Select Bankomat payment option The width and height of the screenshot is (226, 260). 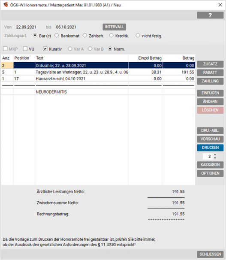[57, 36]
